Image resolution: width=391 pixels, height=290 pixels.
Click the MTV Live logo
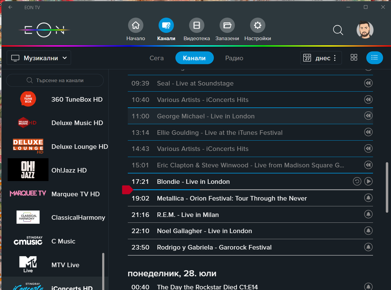pos(28,264)
